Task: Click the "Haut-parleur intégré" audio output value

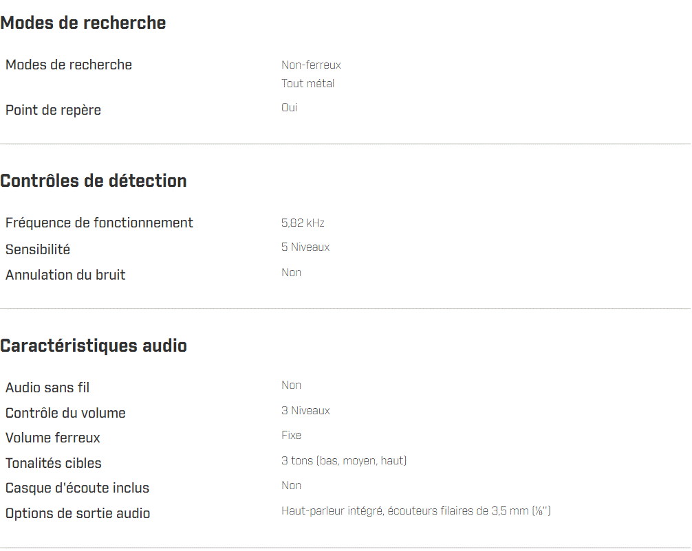Action: 332,511
